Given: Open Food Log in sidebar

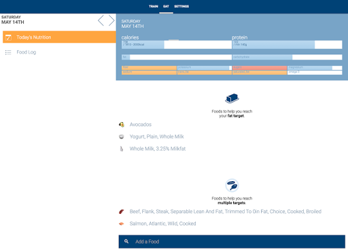Looking at the screenshot, I should click(27, 52).
